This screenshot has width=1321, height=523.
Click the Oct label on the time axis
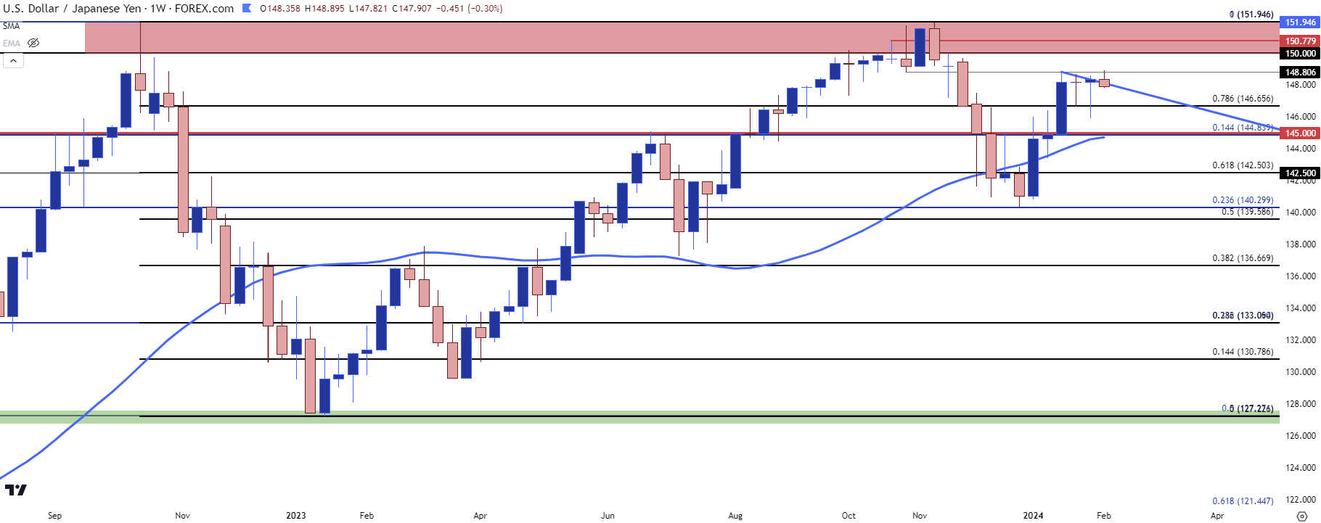(848, 516)
